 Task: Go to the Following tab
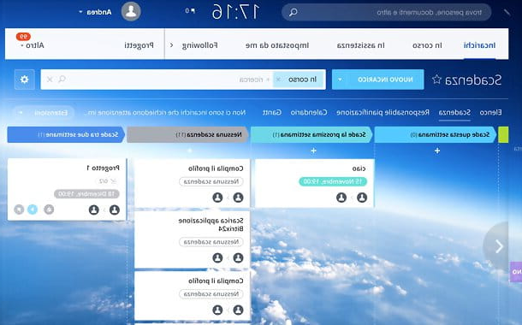(199, 45)
